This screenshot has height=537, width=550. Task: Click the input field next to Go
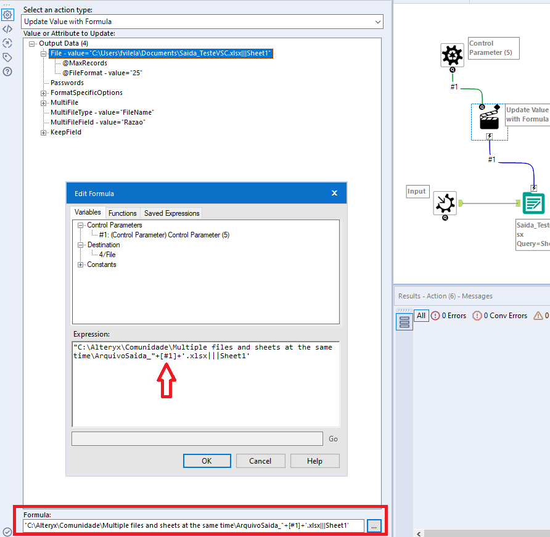pos(197,439)
